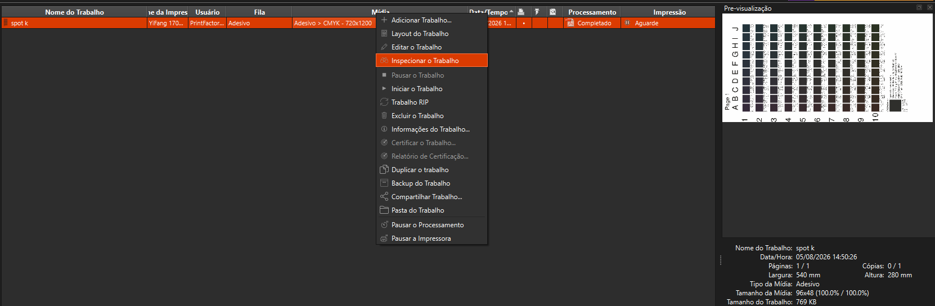Screen dimensions: 935x306
Task: Click the job date 05/08/2026 14:50:26
Action: pyautogui.click(x=826, y=257)
